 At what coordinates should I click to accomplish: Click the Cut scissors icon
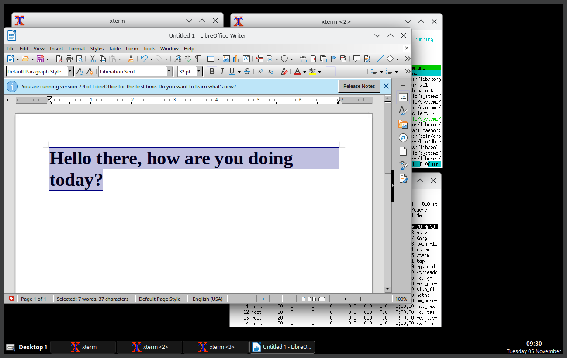click(93, 59)
